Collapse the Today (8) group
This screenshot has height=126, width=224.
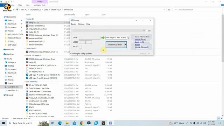click(x=25, y=19)
